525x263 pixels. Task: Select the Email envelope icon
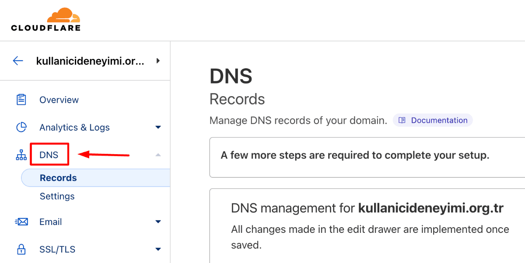(21, 221)
